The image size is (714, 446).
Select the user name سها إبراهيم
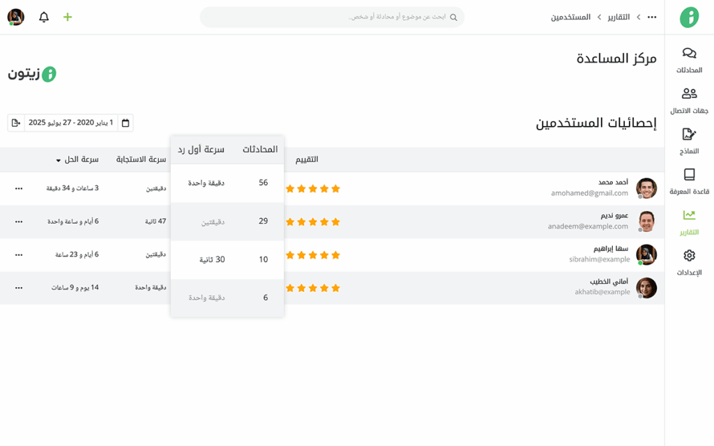tap(611, 249)
